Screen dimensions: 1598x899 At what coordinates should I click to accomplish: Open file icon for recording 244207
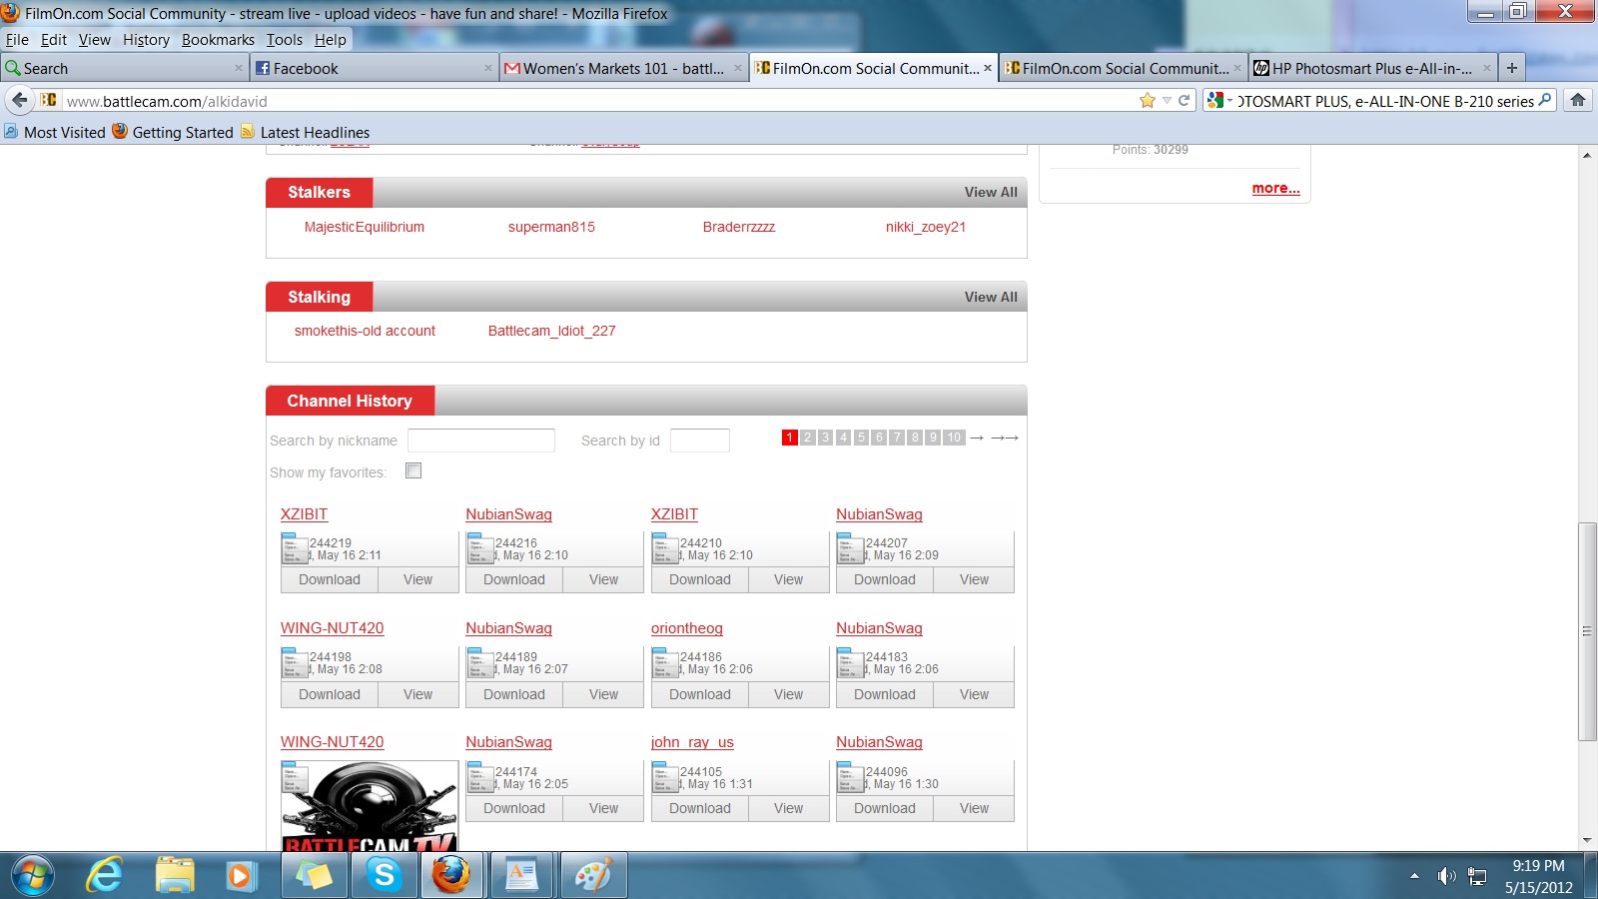(x=851, y=548)
